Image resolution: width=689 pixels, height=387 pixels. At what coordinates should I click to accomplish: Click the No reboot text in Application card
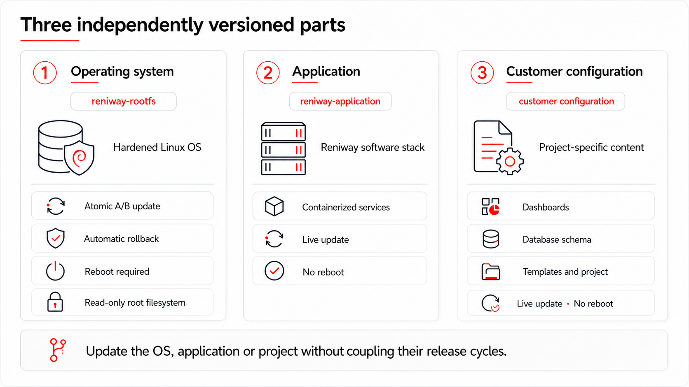323,272
